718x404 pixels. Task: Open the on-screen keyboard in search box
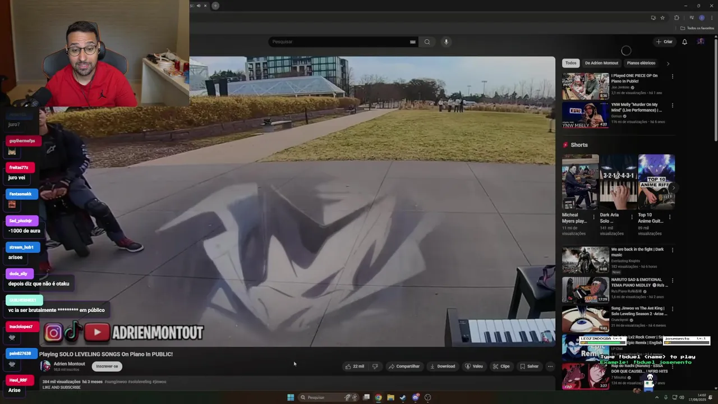point(412,42)
